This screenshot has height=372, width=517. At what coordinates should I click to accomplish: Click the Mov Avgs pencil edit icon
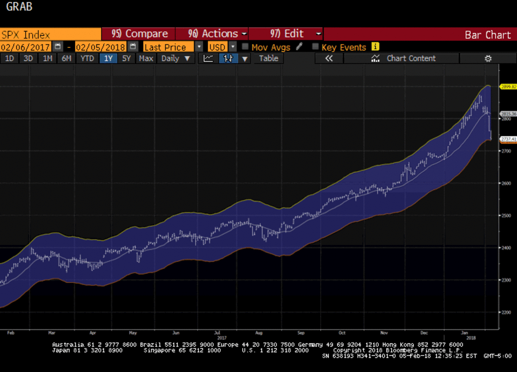coord(299,47)
